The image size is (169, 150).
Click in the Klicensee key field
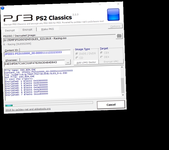point(35,63)
